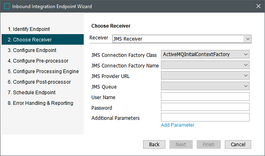The height and width of the screenshot is (156, 265).
Task: Expand the JMS Connection Factory Class dropdown
Action: (x=205, y=54)
